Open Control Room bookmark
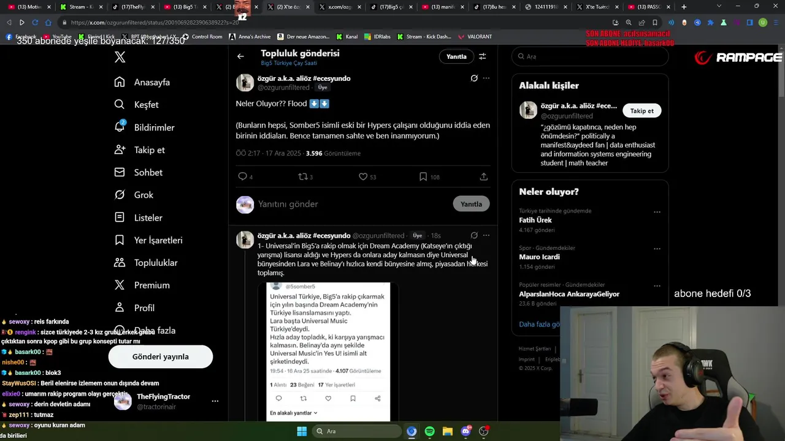This screenshot has width=785, height=441. click(202, 37)
